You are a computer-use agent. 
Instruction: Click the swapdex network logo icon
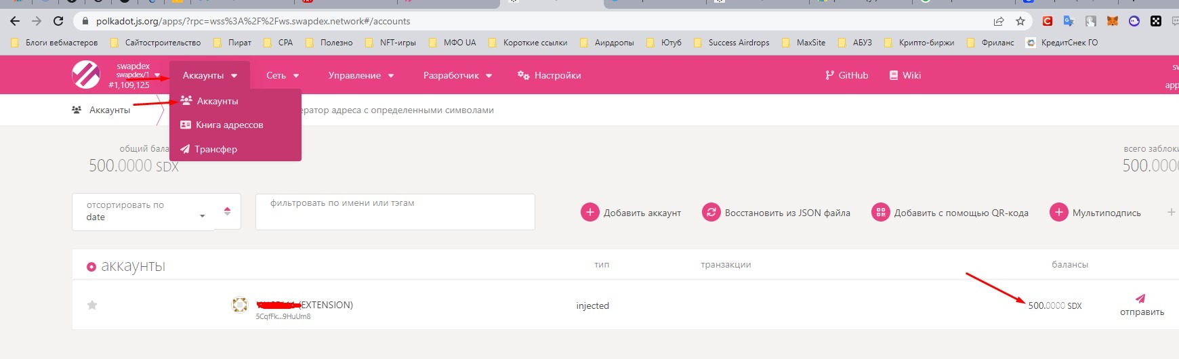tap(86, 75)
